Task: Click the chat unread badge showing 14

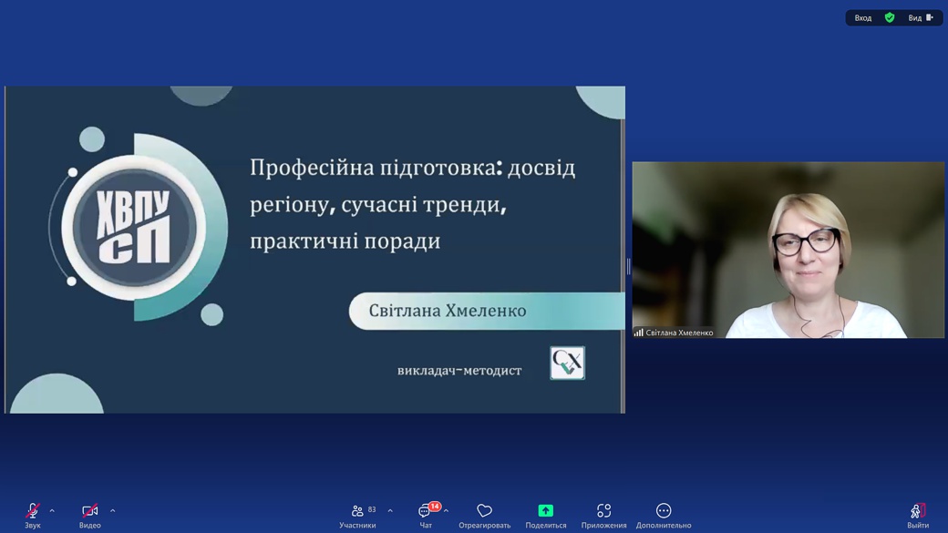Action: (434, 507)
